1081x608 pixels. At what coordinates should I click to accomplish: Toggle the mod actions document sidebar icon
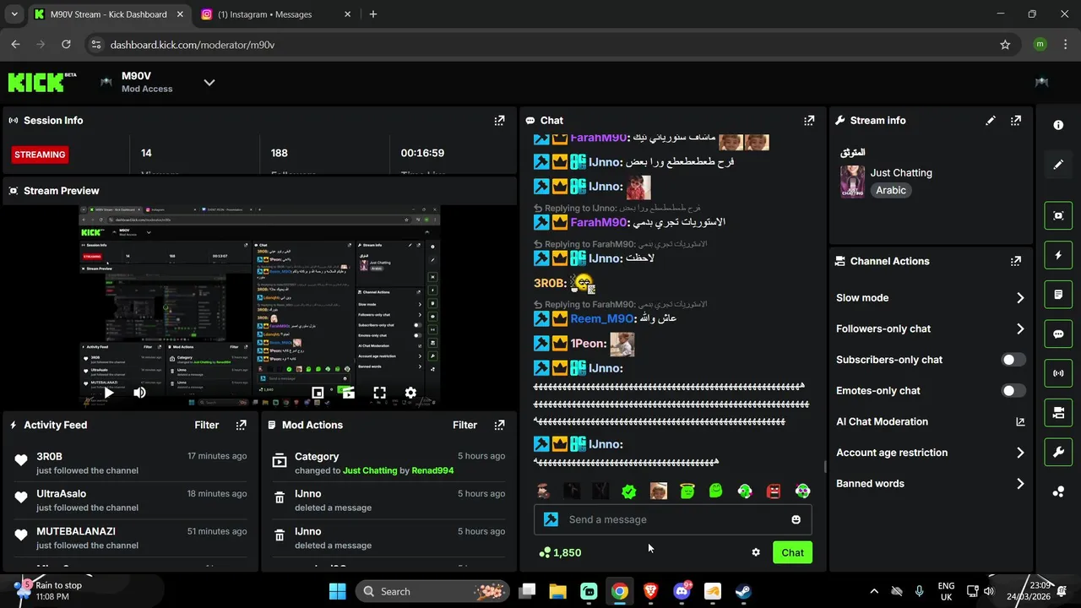pos(1058,295)
